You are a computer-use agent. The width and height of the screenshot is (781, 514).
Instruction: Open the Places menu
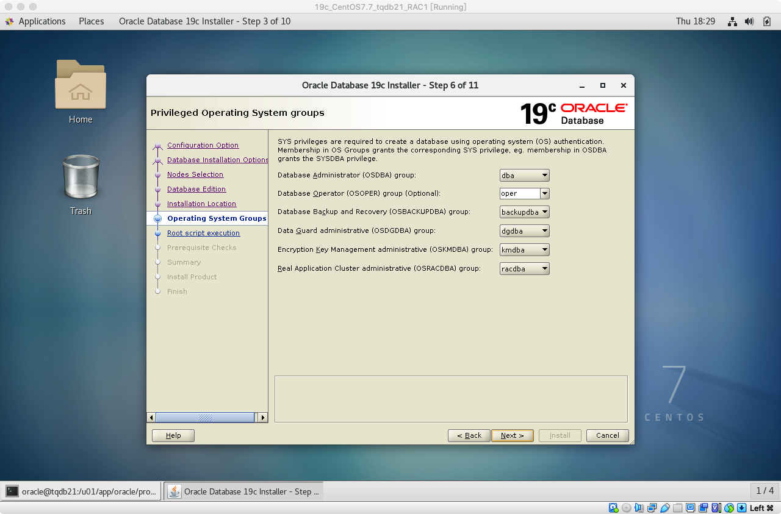[x=92, y=21]
